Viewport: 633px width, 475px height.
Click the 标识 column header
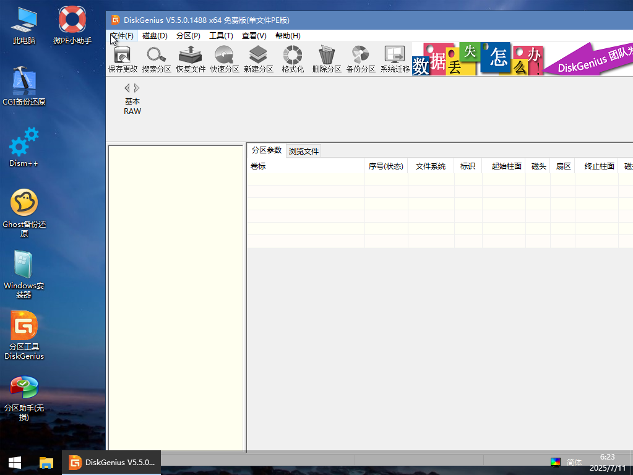468,166
